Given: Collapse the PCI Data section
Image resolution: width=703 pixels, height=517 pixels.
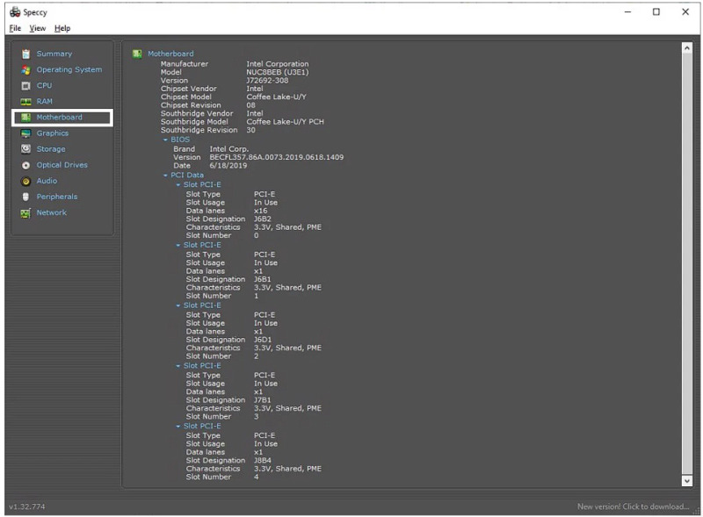Looking at the screenshot, I should [x=164, y=176].
